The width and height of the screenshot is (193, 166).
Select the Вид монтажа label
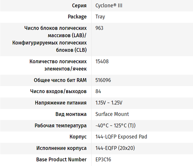(71, 114)
